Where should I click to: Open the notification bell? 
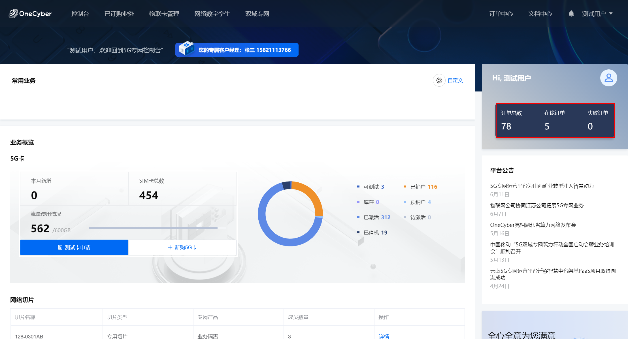pyautogui.click(x=571, y=14)
